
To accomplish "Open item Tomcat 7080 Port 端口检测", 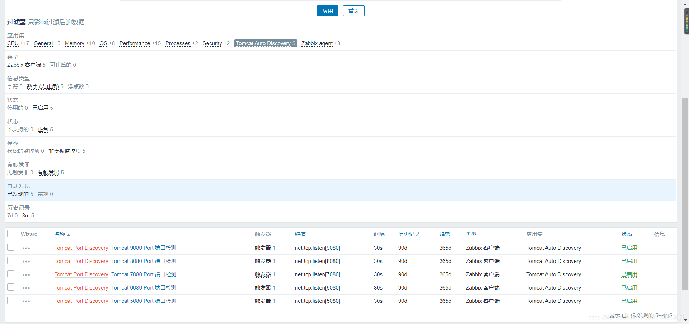I will pyautogui.click(x=144, y=274).
